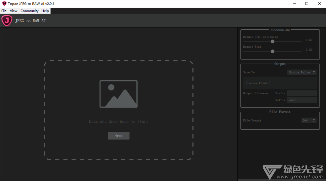Click the File Format row label

[x=252, y=121]
